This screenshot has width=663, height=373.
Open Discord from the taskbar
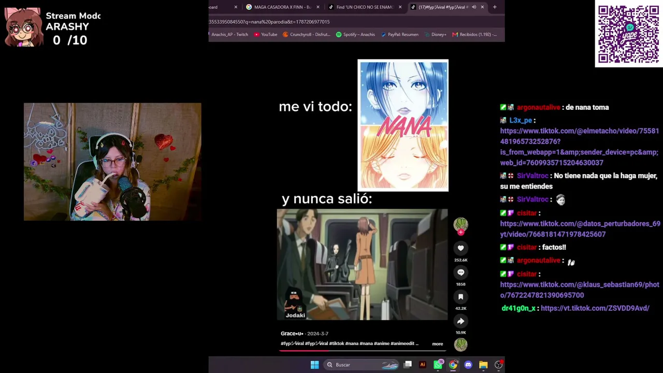[468, 365]
